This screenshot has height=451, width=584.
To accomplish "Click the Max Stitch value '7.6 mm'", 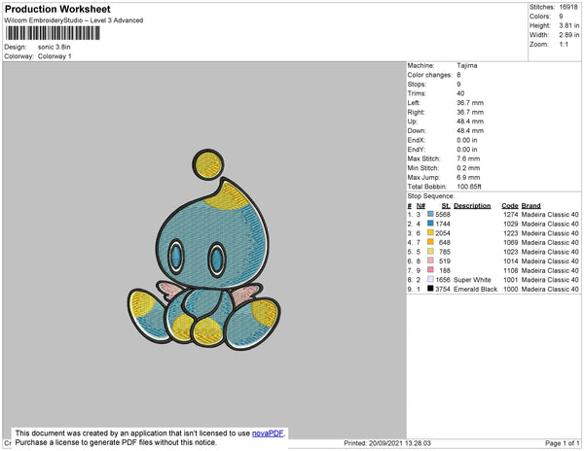I will (x=468, y=158).
